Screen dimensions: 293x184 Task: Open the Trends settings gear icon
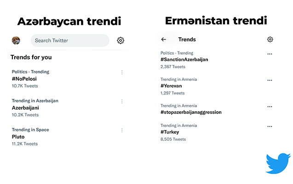tap(270, 40)
